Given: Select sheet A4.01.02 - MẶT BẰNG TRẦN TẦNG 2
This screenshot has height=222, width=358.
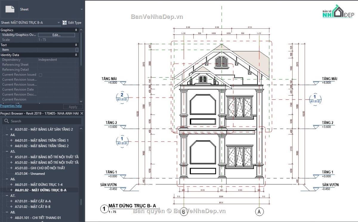Looking at the screenshot, I should (42, 146).
